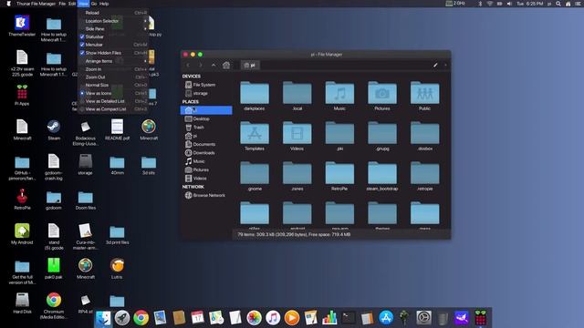The image size is (584, 328).
Task: Toggle the Statusbar checkbox
Action: [x=82, y=36]
